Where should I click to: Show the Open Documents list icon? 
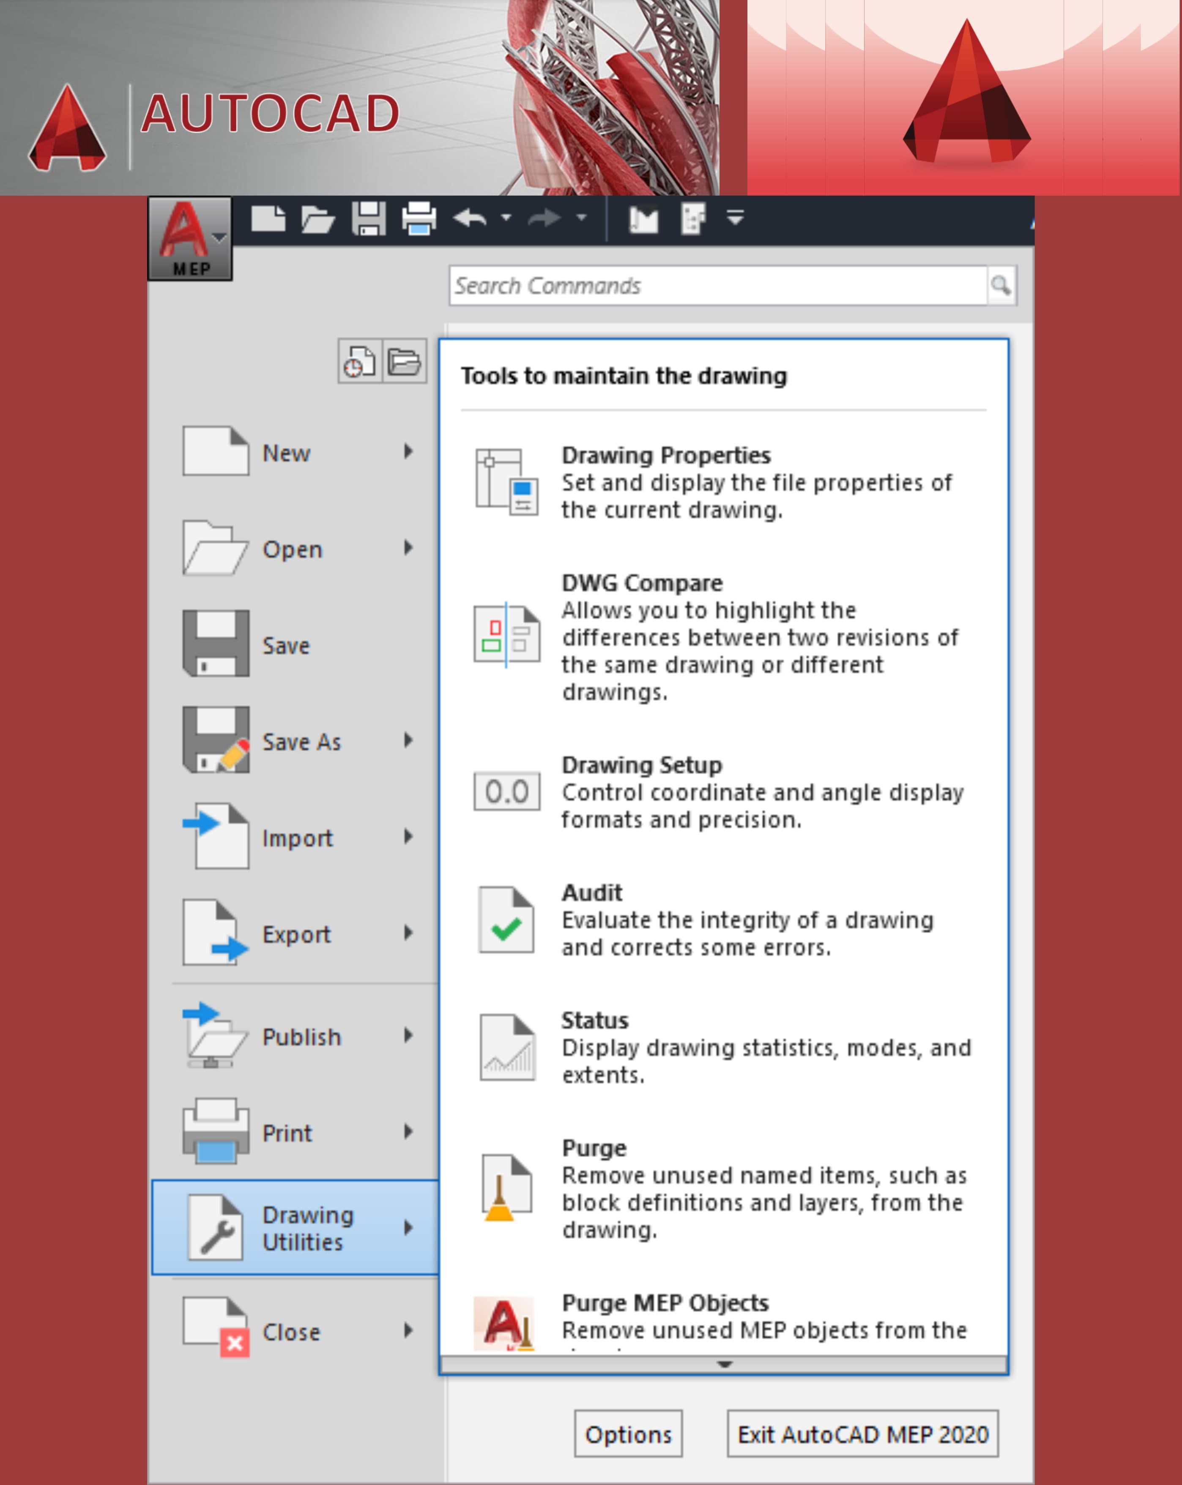pyautogui.click(x=404, y=361)
